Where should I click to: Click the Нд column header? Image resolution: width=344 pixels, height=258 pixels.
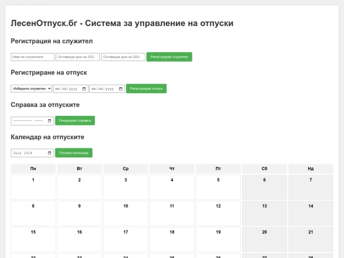click(x=311, y=169)
